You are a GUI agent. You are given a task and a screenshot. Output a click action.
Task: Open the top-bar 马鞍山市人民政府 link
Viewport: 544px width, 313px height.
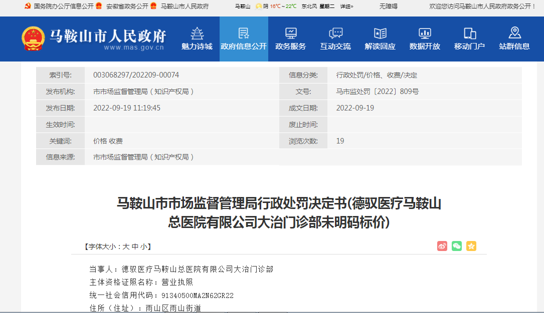(185, 6)
